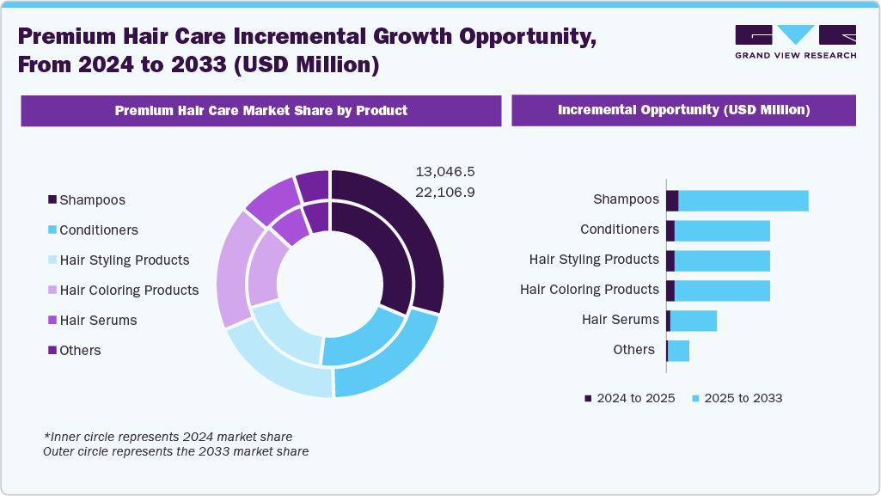Toggle the Shampoos legend entry
881x496 pixels.
click(91, 199)
